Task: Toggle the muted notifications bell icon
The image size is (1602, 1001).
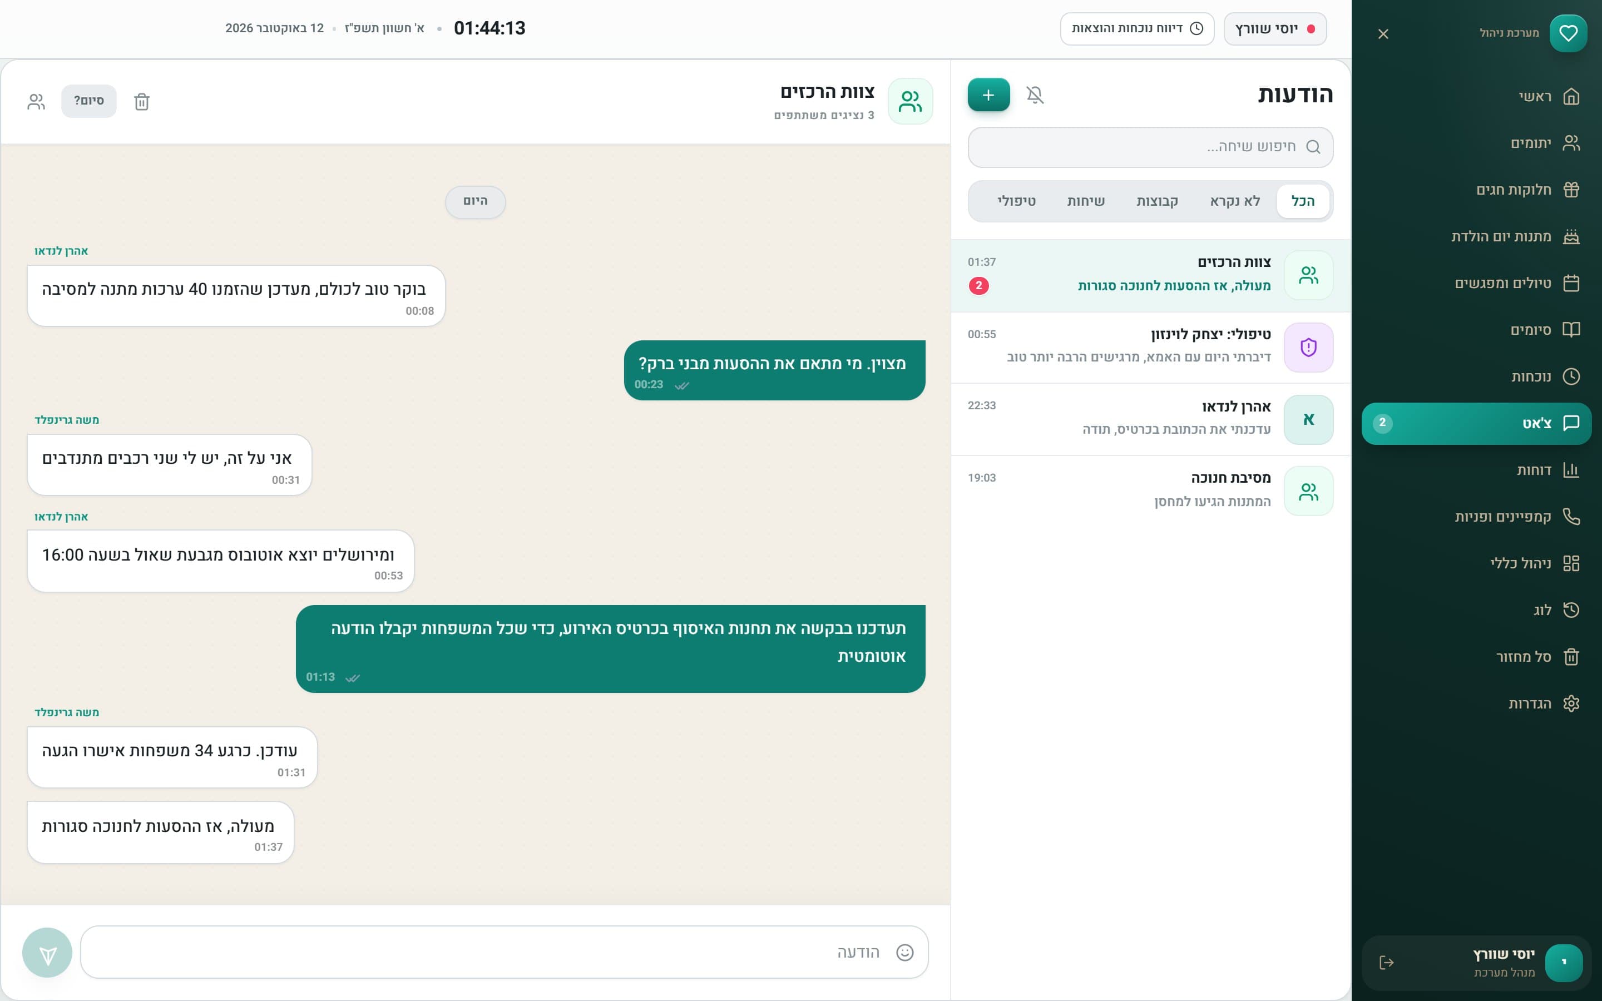Action: tap(1035, 95)
